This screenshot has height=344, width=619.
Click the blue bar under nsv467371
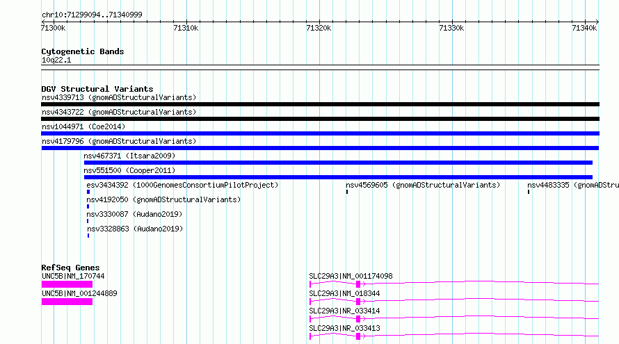[x=338, y=163]
